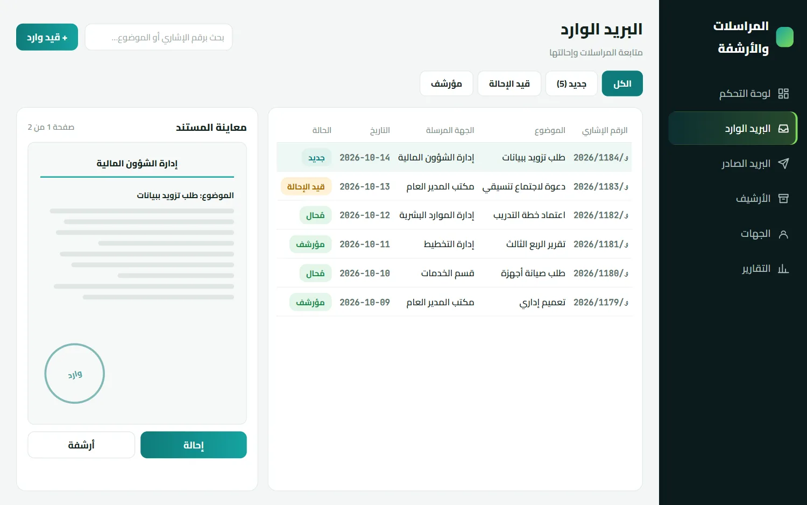Viewport: 807px width, 505px height.
Task: Click the التاريخ column header
Action: click(x=380, y=130)
